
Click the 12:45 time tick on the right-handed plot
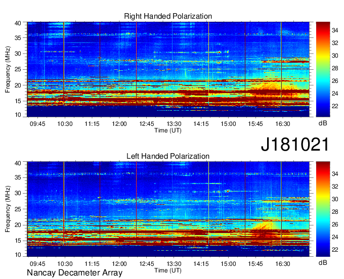(x=147, y=124)
